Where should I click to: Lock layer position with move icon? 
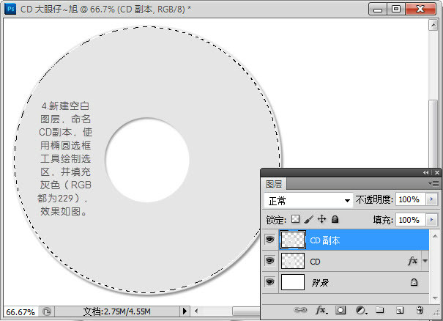(321, 219)
